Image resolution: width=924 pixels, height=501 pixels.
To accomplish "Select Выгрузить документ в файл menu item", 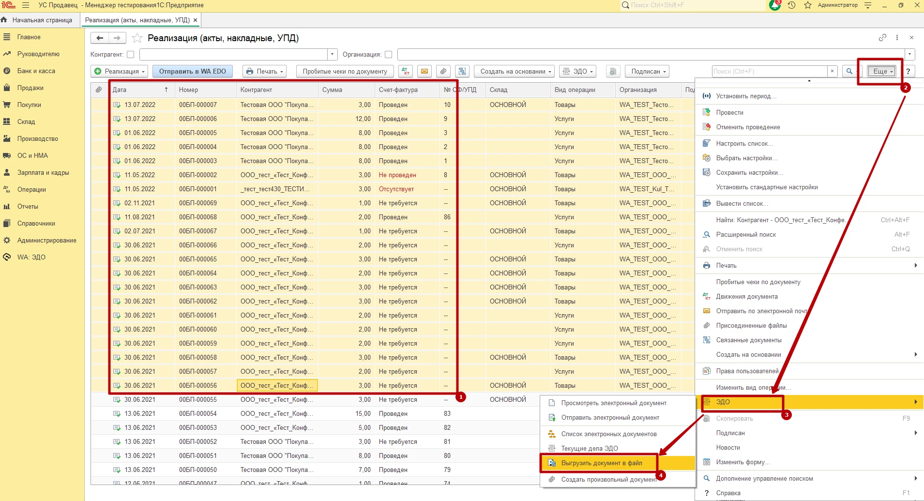I will click(601, 463).
